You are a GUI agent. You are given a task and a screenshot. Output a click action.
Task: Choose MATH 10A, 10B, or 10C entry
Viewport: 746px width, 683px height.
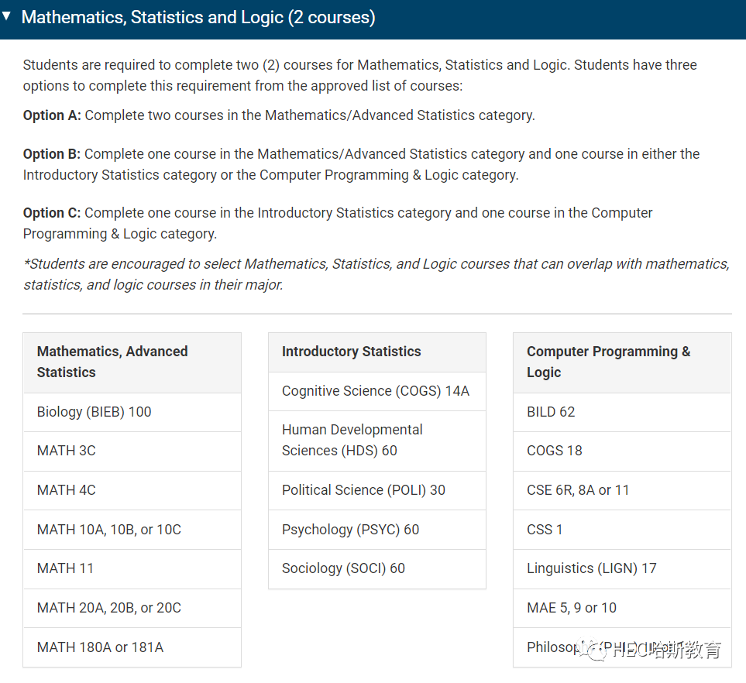point(132,530)
